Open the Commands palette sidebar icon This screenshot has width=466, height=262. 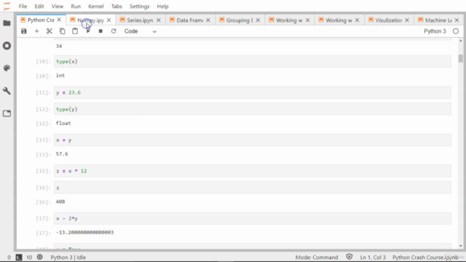pos(7,68)
